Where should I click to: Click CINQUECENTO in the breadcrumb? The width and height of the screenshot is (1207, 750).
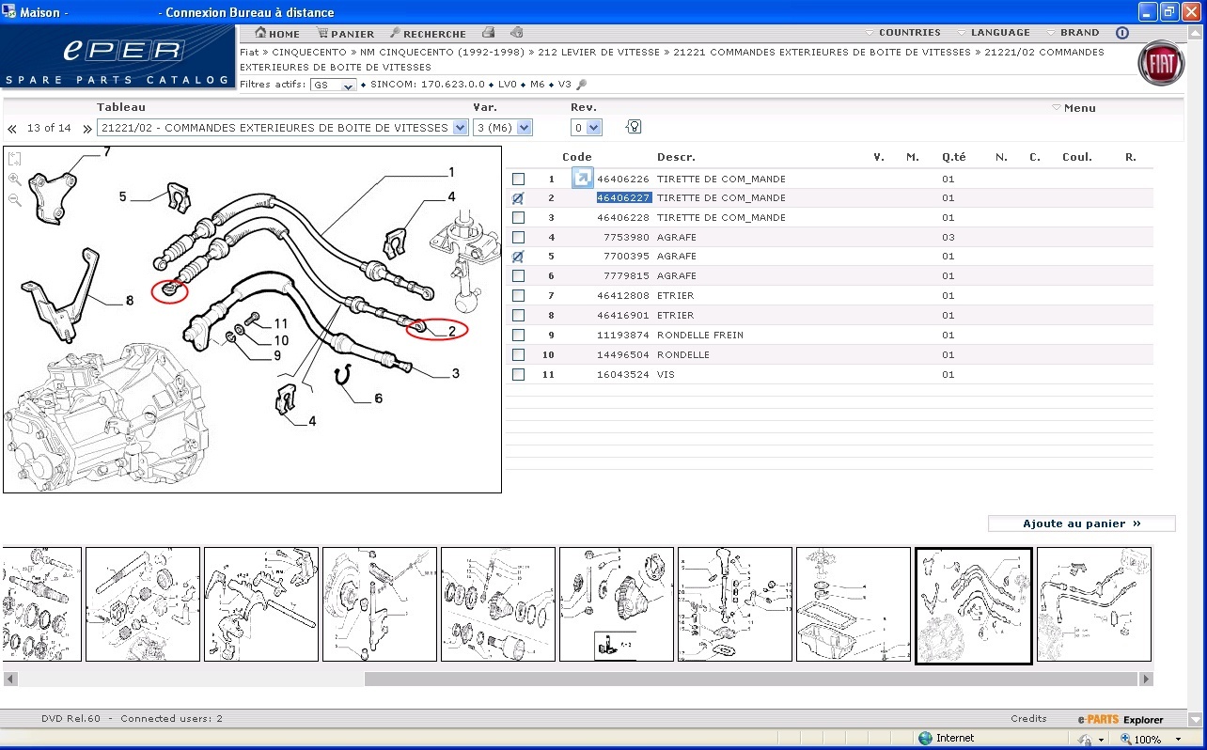[309, 53]
